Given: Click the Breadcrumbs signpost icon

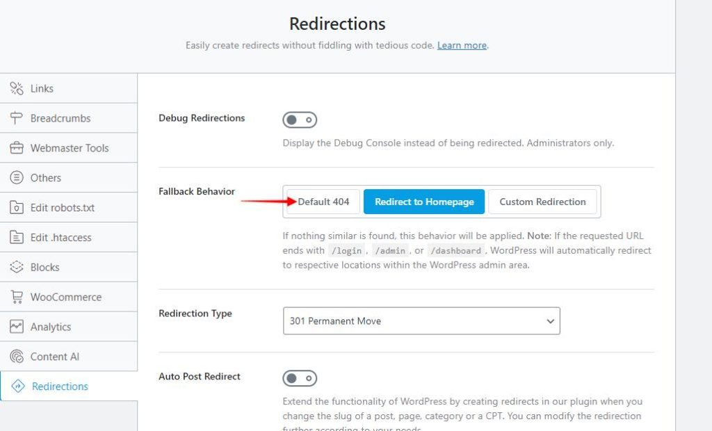Looking at the screenshot, I should 17,118.
